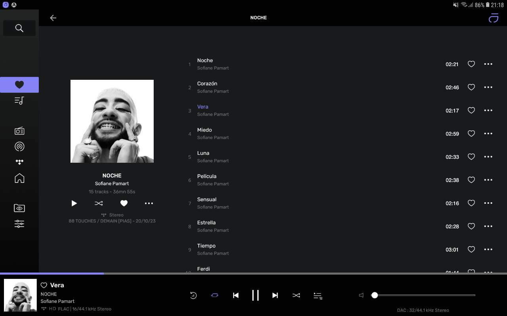Toggle favorite heart for Corazón track
The width and height of the screenshot is (507, 316).
[471, 87]
